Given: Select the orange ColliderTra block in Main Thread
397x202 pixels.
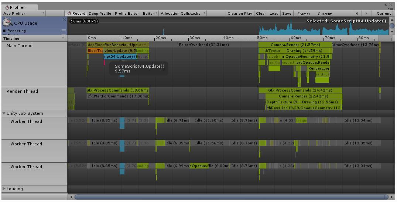Looking at the screenshot, I should pyautogui.click(x=95, y=51).
